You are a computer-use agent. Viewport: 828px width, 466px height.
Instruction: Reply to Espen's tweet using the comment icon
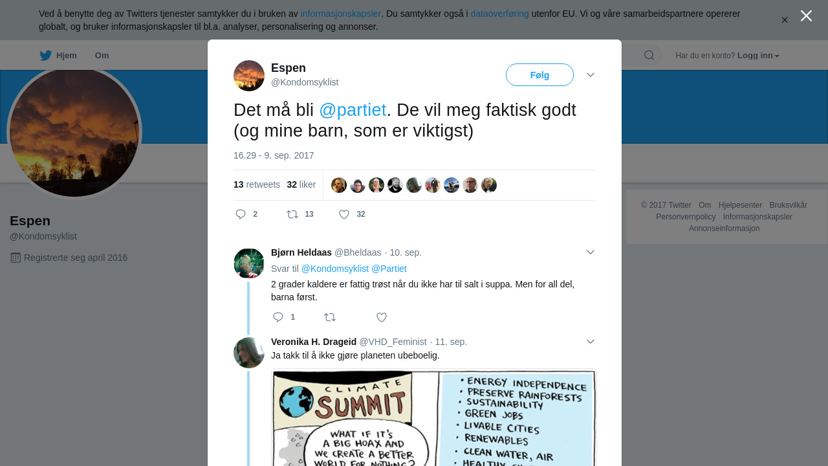[241, 214]
